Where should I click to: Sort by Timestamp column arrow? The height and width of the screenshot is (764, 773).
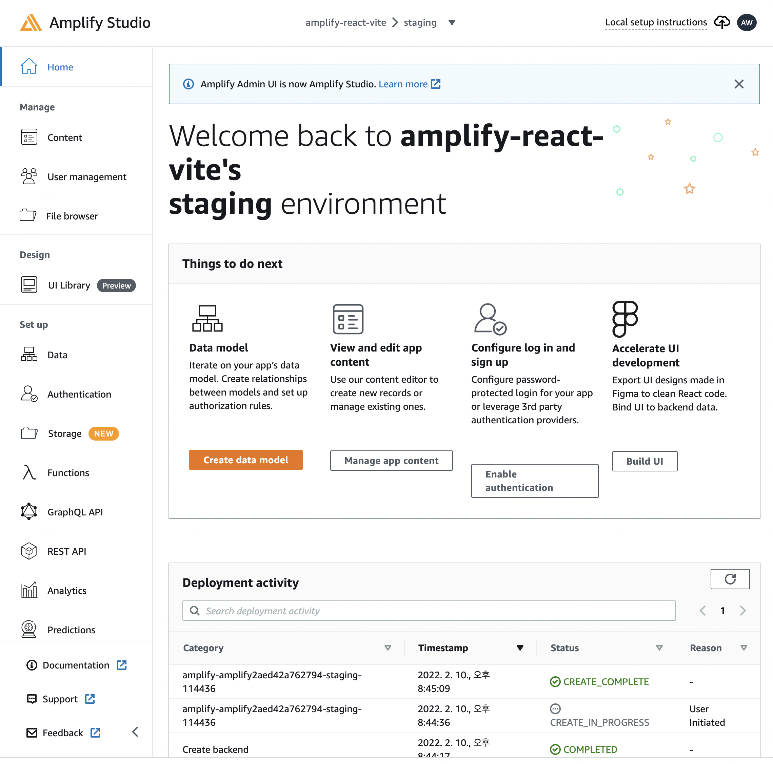coord(520,648)
